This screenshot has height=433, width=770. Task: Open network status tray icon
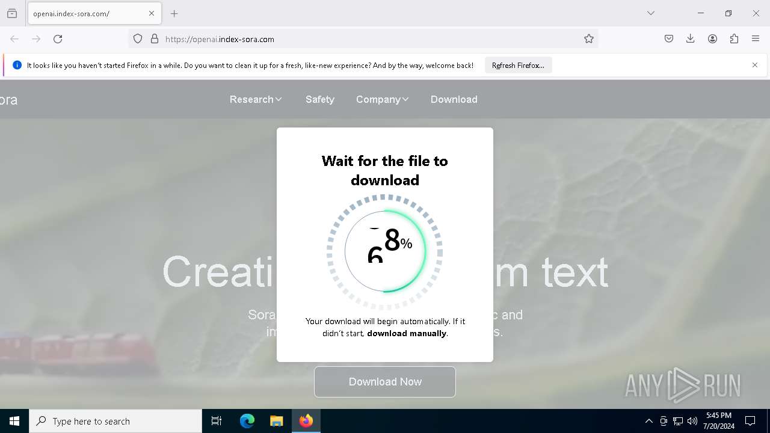click(678, 421)
